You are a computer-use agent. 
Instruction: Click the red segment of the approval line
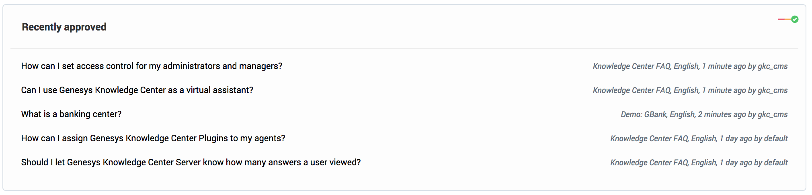781,19
